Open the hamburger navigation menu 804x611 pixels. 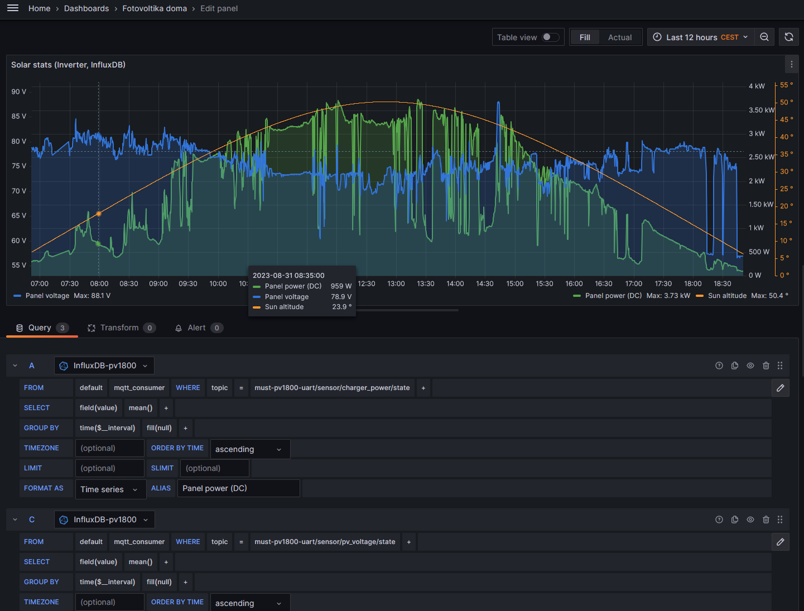pos(13,8)
